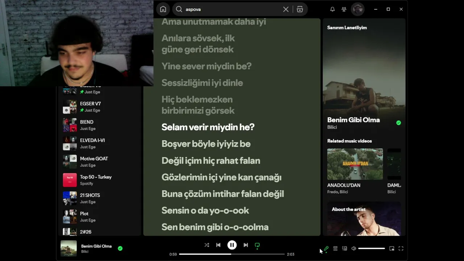Open Friend Activity icon
The height and width of the screenshot is (261, 464).
(344, 9)
